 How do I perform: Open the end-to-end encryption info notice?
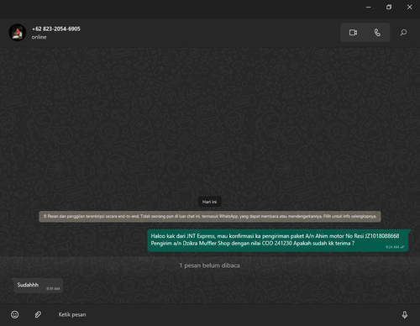[x=210, y=217]
